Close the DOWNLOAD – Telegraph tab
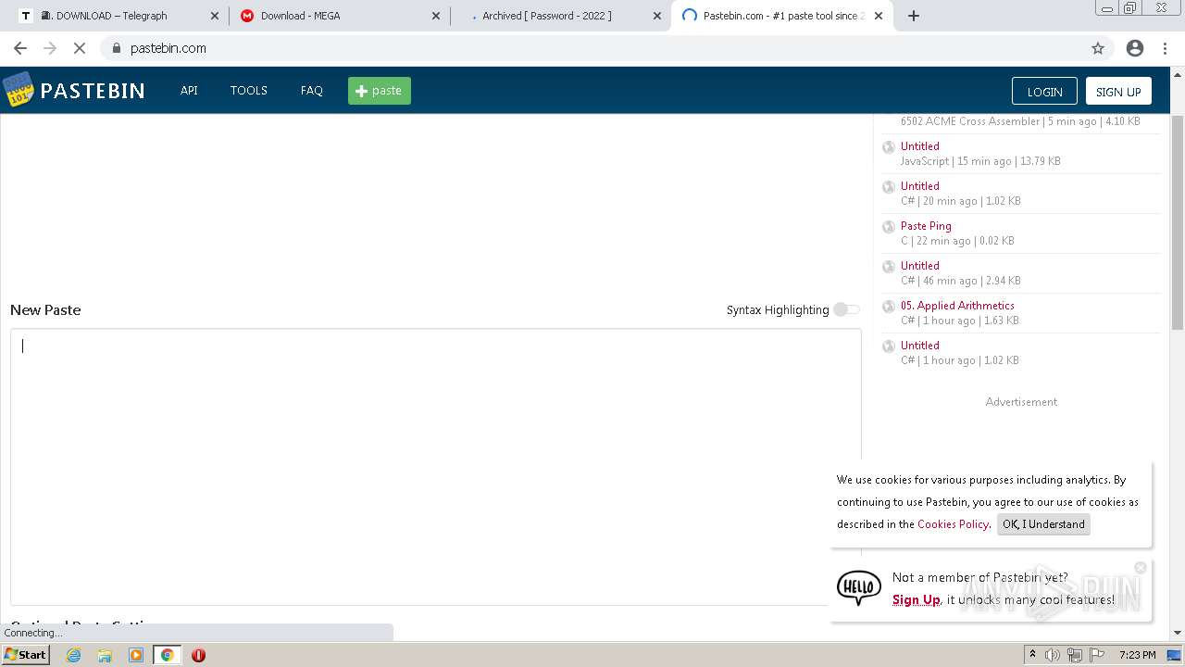This screenshot has height=667, width=1185. pyautogui.click(x=215, y=16)
